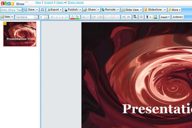
Task: Click the Show product label
Action: coord(20,4)
